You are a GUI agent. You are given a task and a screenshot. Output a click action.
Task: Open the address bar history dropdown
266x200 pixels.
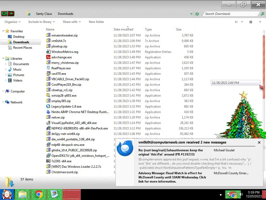[191, 14]
